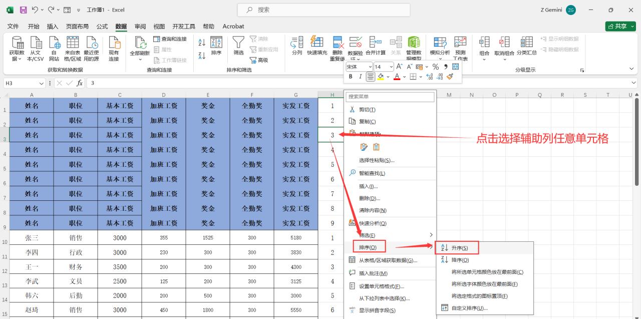
Task: Open the Outline (分级显示) dialog launcher
Action: (582, 70)
